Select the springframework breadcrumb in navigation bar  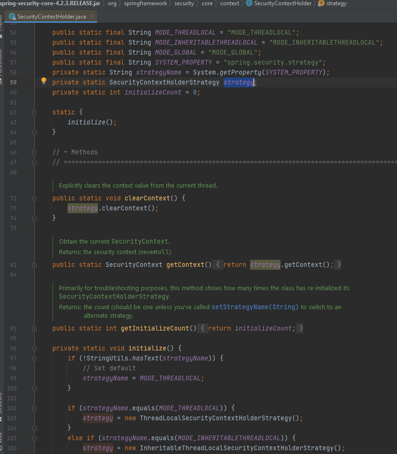(x=145, y=3)
